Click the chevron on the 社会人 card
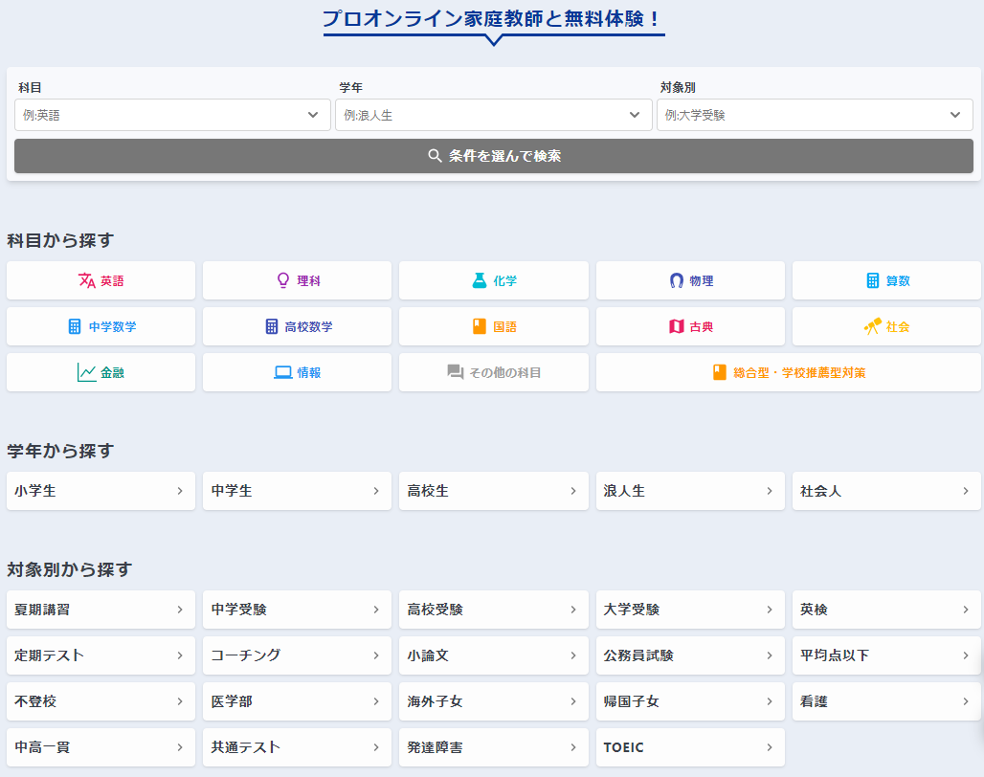The image size is (984, 777). pos(966,490)
